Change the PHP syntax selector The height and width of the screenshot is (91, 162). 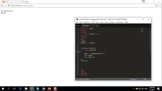point(145,79)
